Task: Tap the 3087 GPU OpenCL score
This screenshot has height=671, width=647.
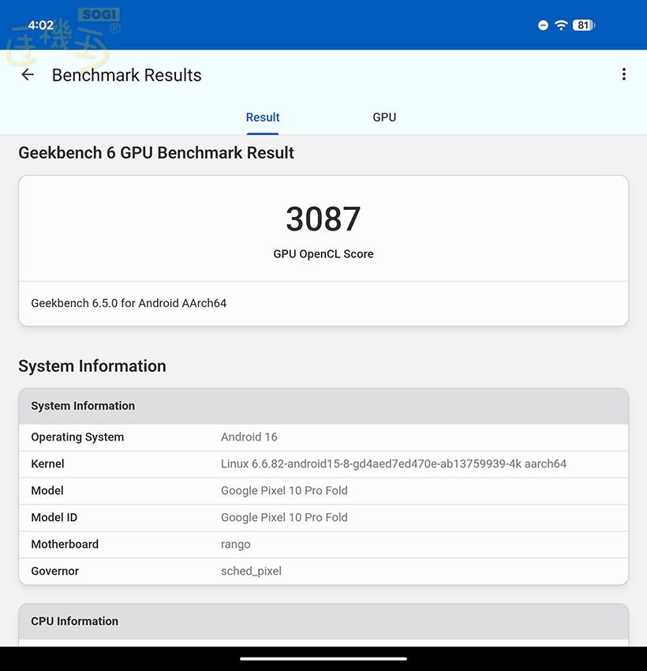Action: tap(323, 219)
